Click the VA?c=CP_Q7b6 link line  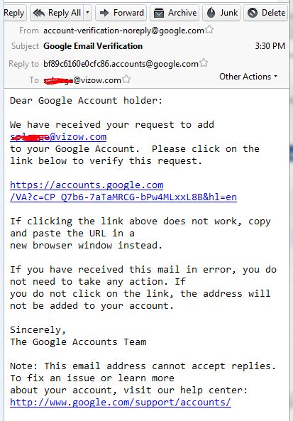pos(123,197)
